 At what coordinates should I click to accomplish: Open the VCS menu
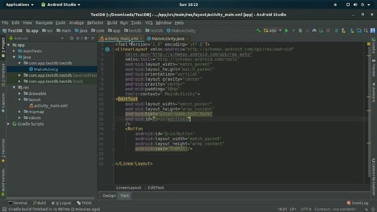coord(149,22)
